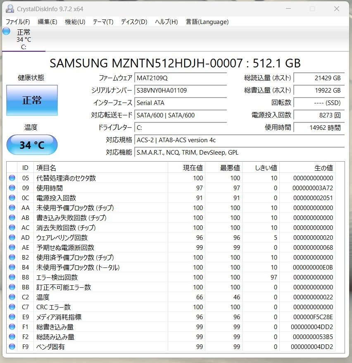The image size is (352, 363).
Task: Click status orb for ID F1 総書き込み量 row
Action: click(x=12, y=327)
